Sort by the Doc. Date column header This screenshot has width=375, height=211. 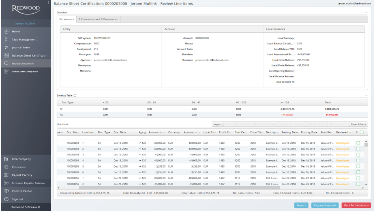coord(120,132)
